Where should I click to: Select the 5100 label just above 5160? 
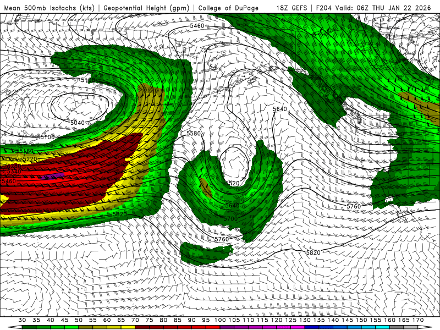(x=47, y=137)
